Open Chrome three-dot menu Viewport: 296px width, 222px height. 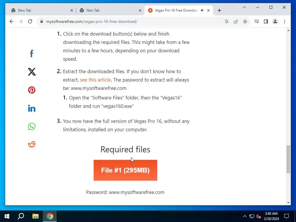click(x=284, y=21)
